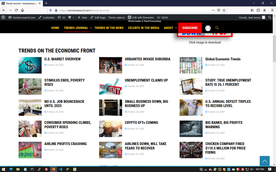Click admin bar search magnifier

pyautogui.click(x=270, y=17)
